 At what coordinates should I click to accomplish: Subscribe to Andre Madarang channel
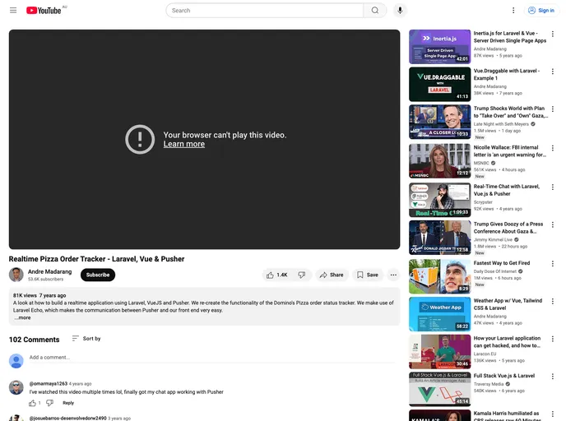[x=97, y=275]
